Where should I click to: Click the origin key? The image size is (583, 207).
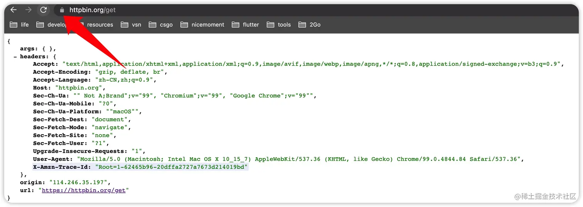tap(32, 183)
